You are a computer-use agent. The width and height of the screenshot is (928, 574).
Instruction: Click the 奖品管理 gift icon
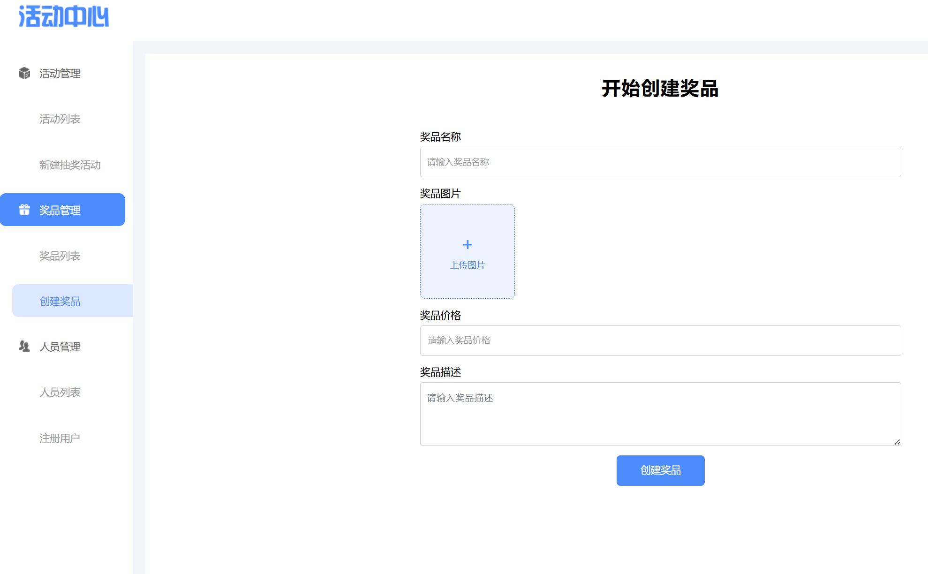(x=24, y=210)
